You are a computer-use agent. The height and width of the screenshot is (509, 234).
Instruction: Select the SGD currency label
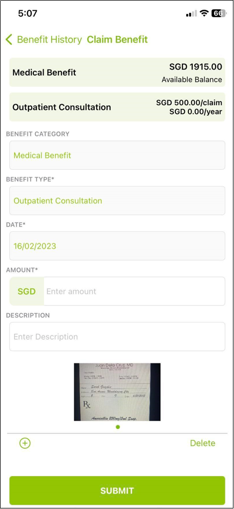pyautogui.click(x=26, y=291)
